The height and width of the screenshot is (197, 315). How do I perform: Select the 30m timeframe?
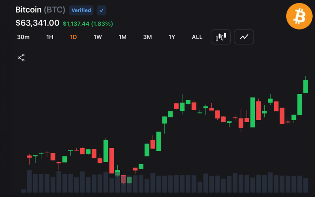pos(23,37)
